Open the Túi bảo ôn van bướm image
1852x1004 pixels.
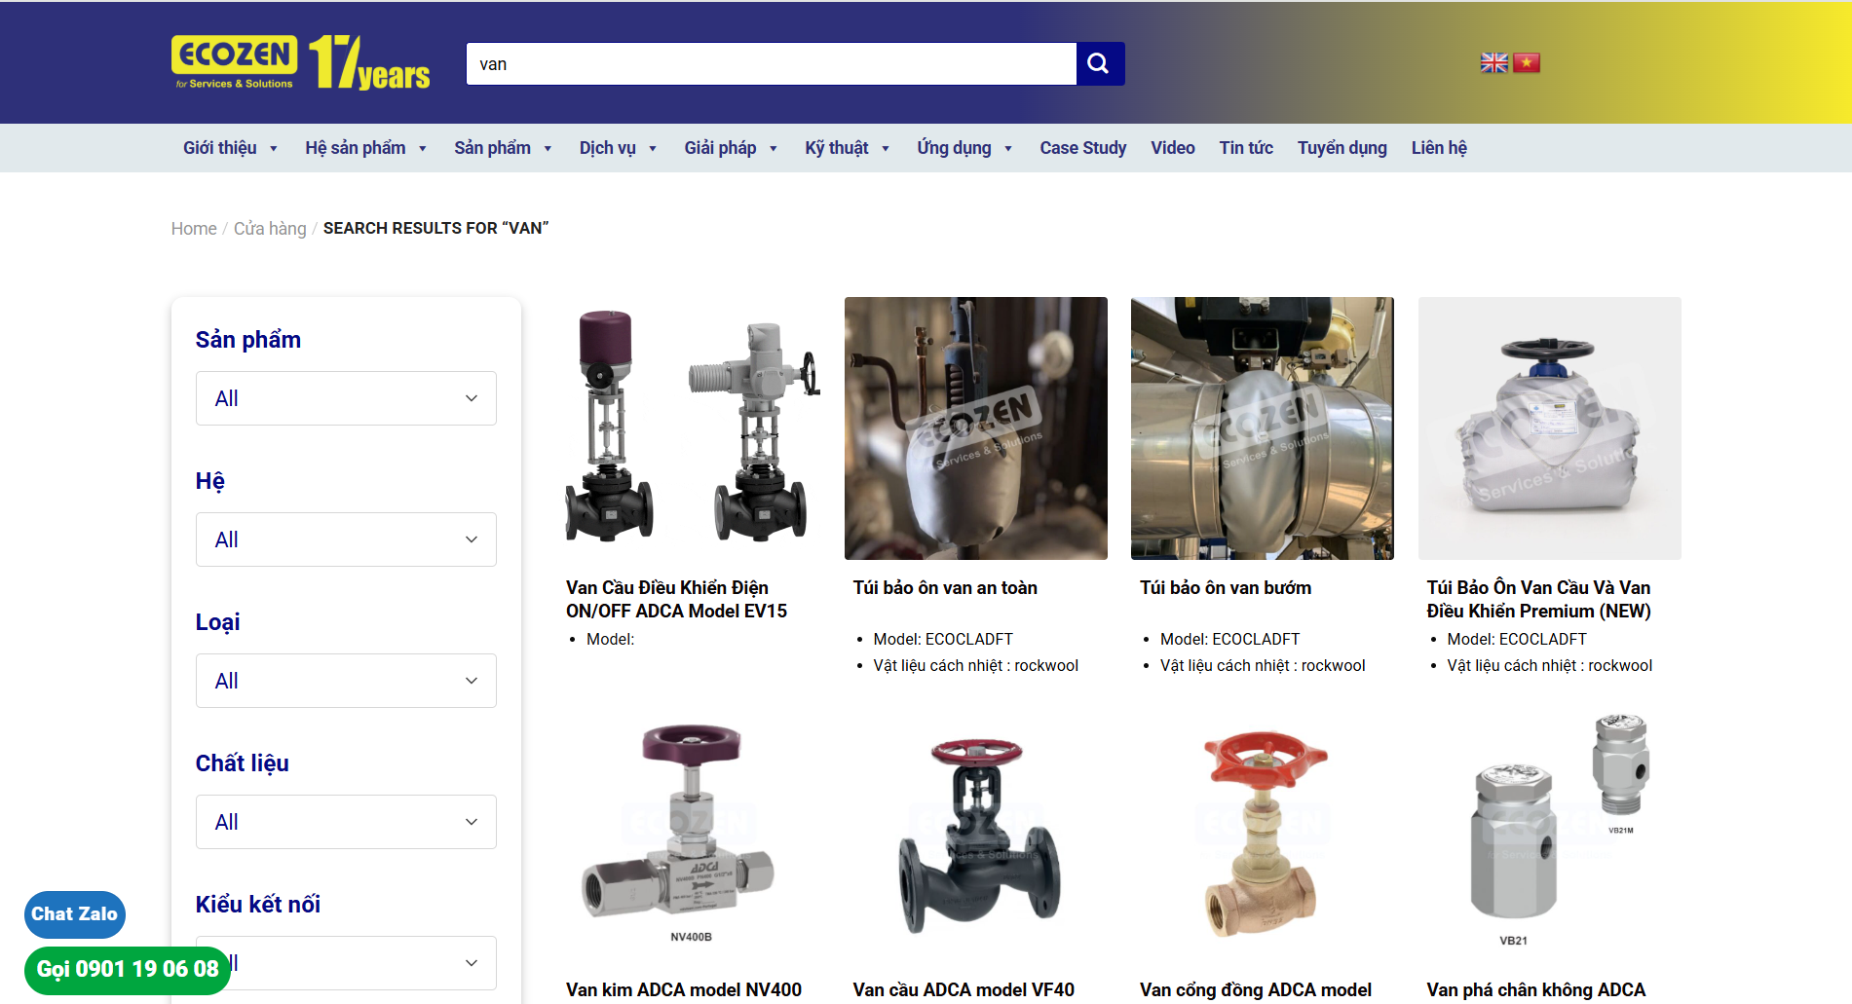tap(1262, 428)
